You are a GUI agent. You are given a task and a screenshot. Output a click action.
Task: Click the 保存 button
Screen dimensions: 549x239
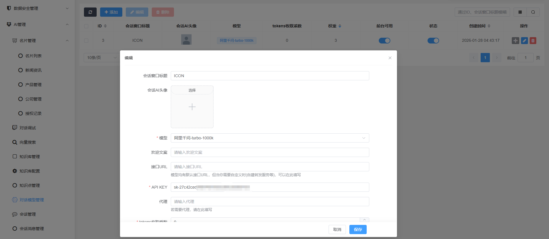tap(358, 229)
